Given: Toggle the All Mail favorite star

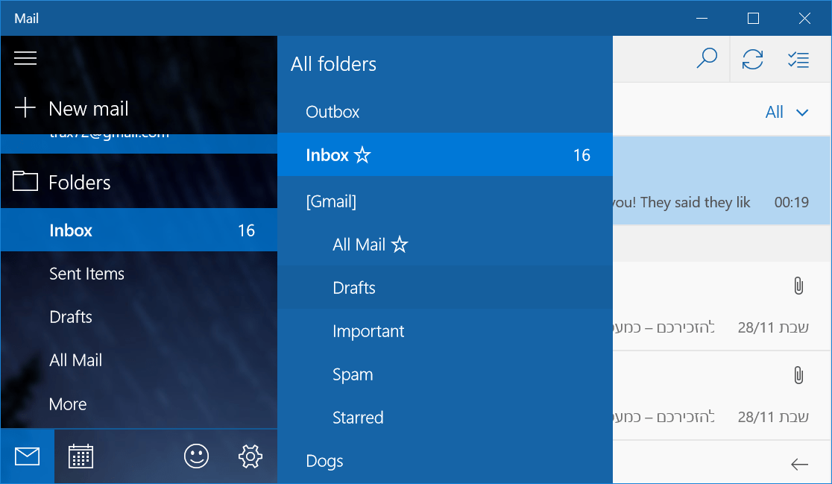Looking at the screenshot, I should pos(401,244).
